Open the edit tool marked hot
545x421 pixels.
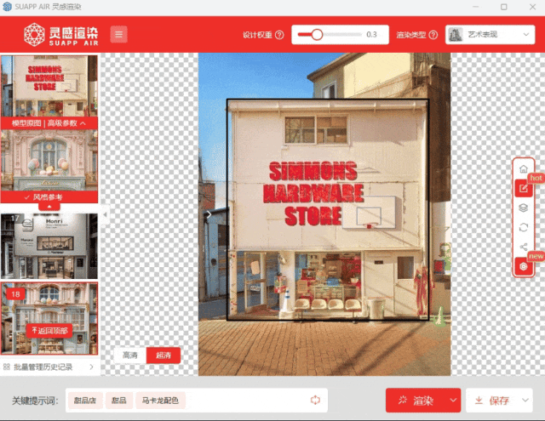point(524,188)
